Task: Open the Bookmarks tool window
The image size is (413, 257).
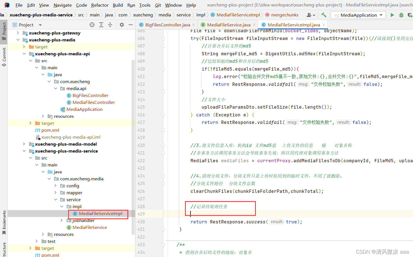Action: tap(4, 222)
